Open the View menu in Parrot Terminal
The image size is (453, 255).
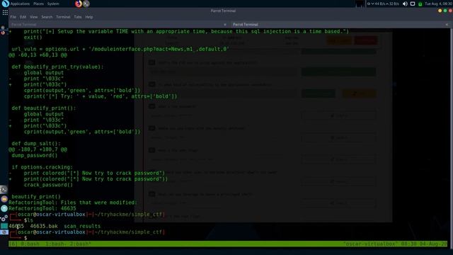point(33,17)
